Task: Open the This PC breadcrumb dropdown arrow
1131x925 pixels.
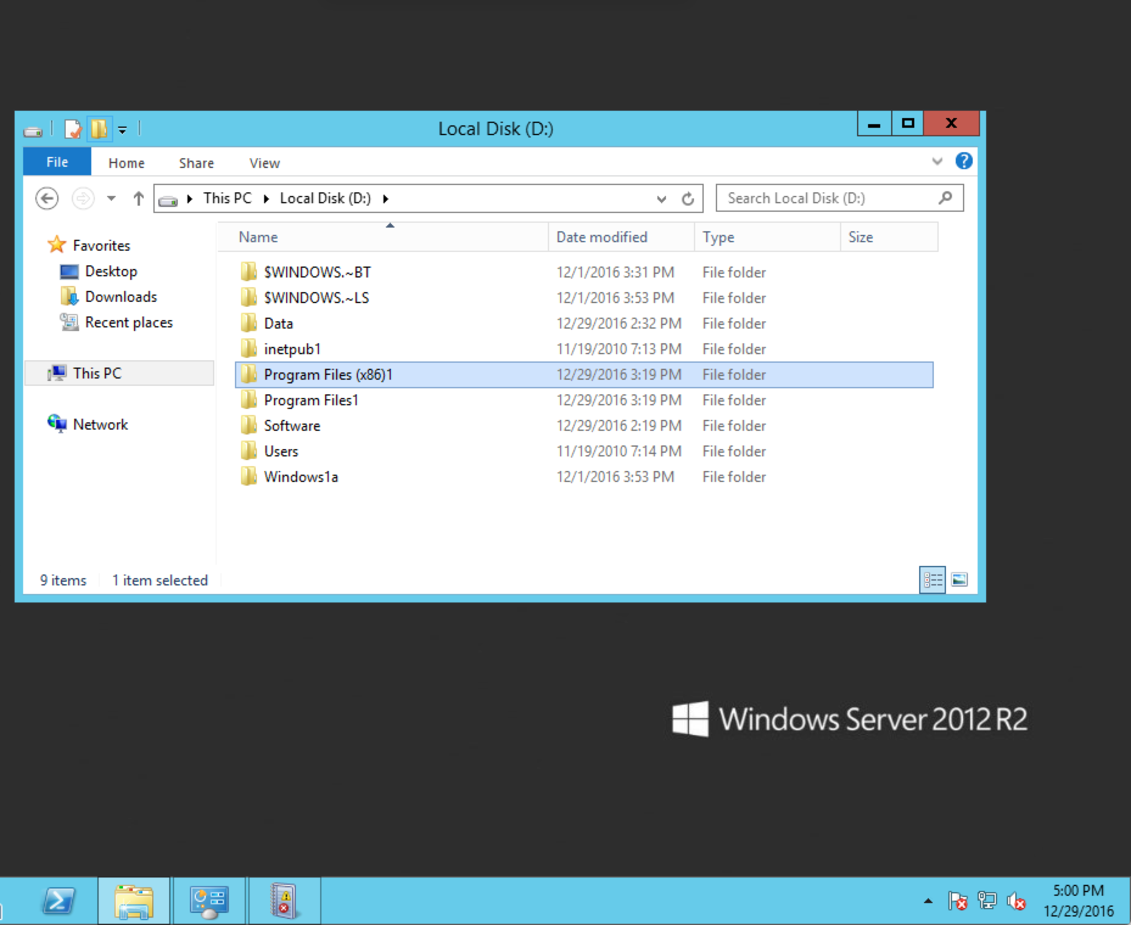Action: pyautogui.click(x=267, y=198)
